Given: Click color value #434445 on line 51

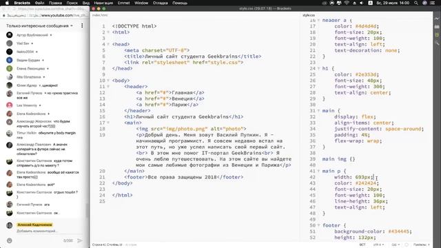Looking at the screenshot, I should pos(398,231).
